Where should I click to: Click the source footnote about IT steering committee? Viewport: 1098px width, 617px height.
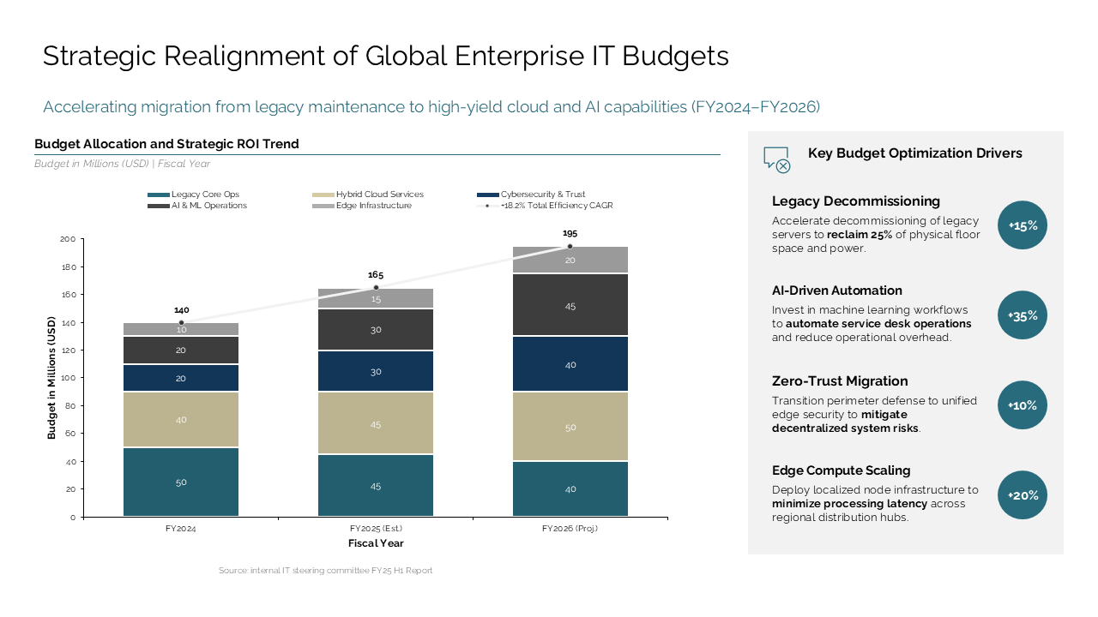tap(326, 571)
